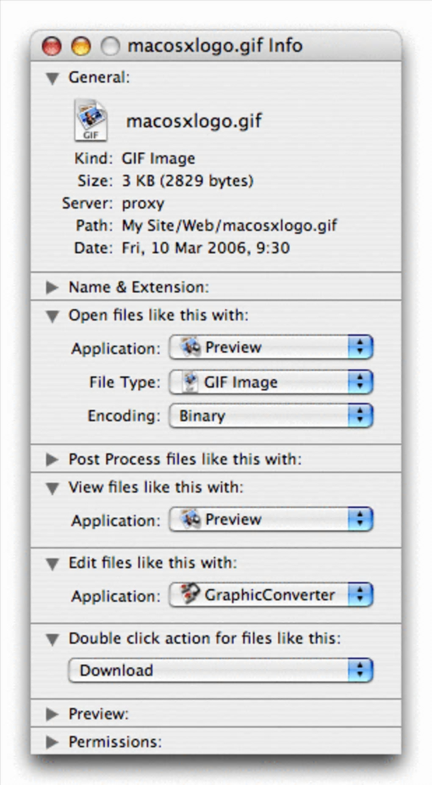Click the Preview icon in Open Application popup
This screenshot has height=785, width=432.
coord(191,347)
